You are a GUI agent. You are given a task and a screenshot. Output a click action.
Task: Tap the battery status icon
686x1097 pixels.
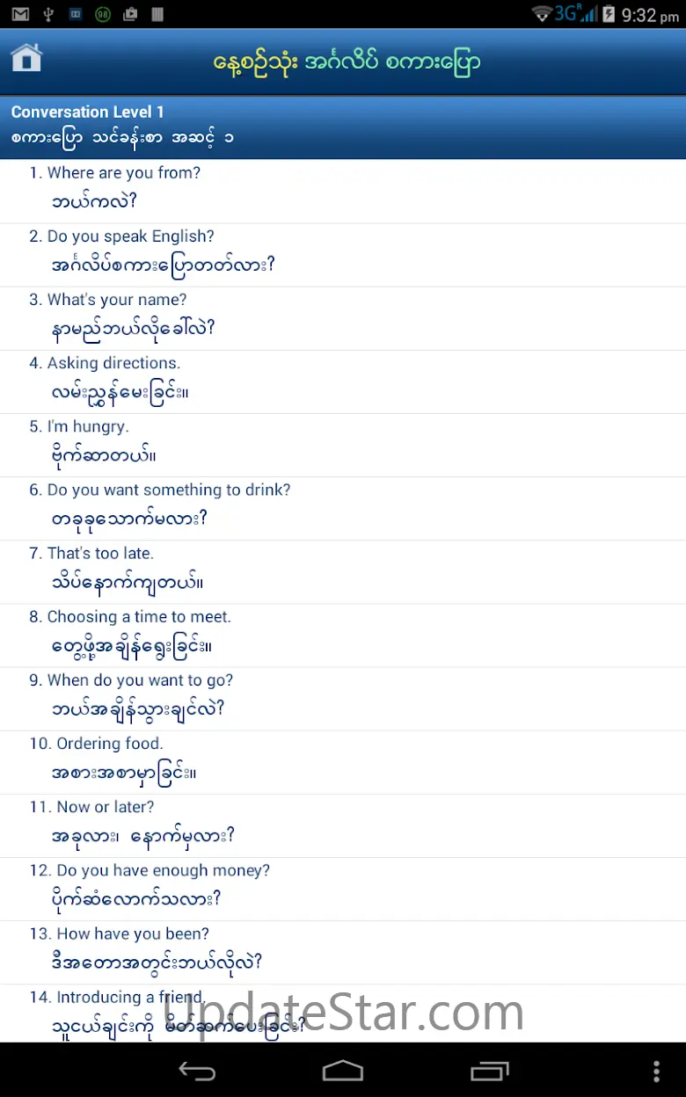tap(608, 14)
